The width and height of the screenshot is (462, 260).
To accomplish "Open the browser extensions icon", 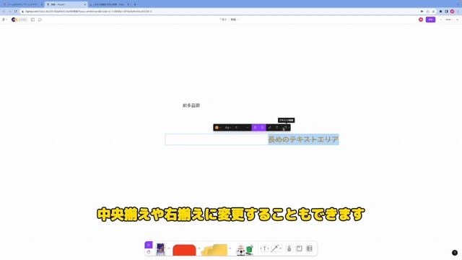I will click(x=440, y=12).
